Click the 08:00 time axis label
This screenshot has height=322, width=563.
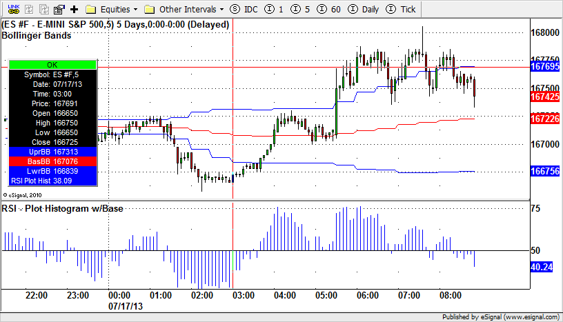tap(451, 295)
